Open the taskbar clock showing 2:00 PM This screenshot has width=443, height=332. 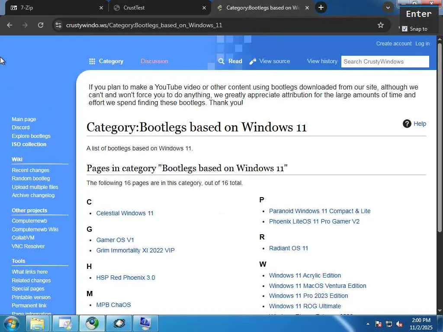421,324
